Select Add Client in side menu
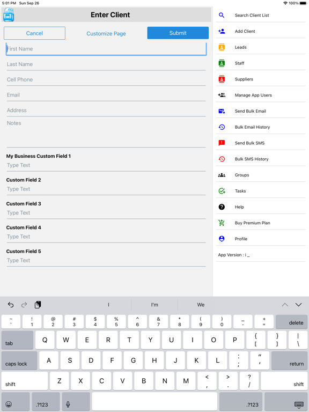Screen dimensions: 309x412 pyautogui.click(x=261, y=31)
